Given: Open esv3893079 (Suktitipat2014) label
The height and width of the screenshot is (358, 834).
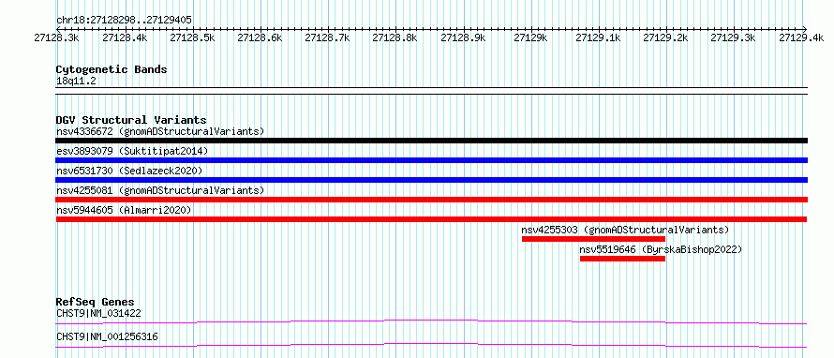Looking at the screenshot, I should pos(132,151).
